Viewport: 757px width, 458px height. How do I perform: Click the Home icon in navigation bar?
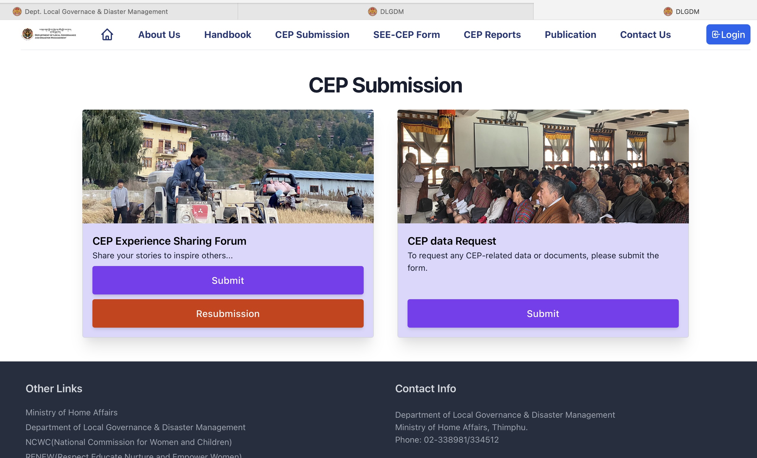pos(107,34)
